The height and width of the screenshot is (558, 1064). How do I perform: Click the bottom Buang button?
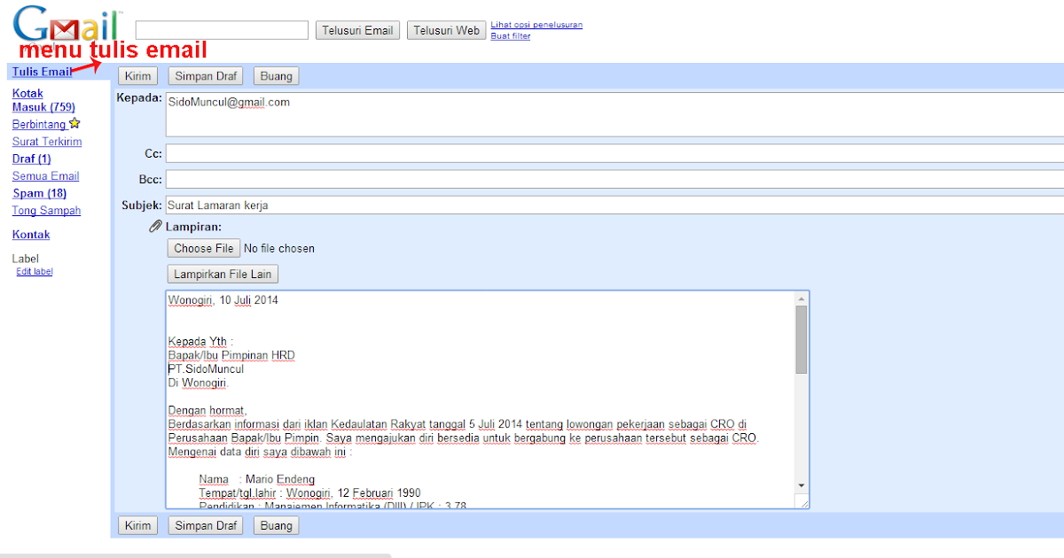[277, 525]
